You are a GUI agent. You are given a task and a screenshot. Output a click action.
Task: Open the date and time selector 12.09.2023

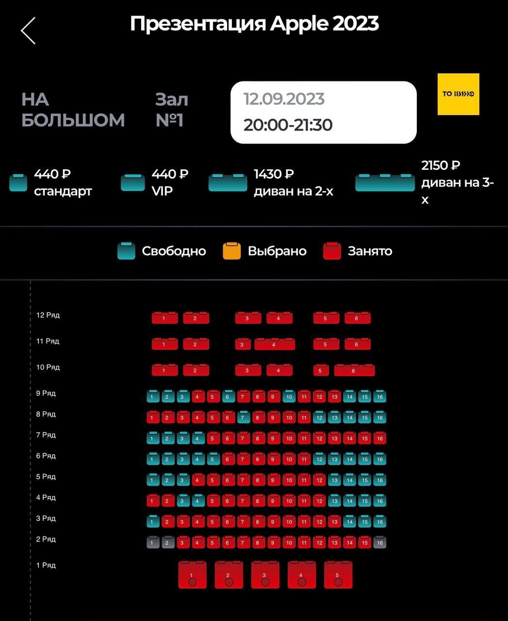[323, 112]
